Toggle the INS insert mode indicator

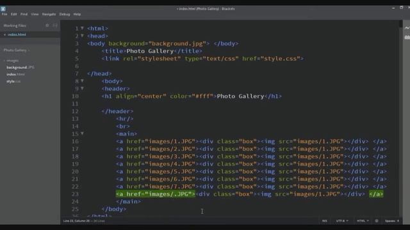click(325, 221)
